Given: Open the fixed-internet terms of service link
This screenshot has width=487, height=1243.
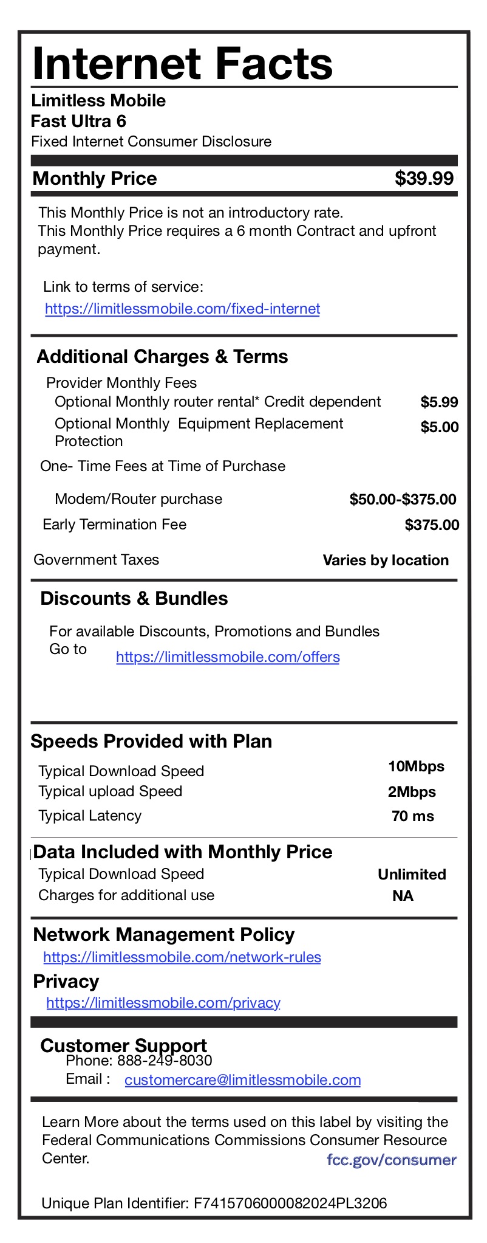Looking at the screenshot, I should click(x=182, y=309).
